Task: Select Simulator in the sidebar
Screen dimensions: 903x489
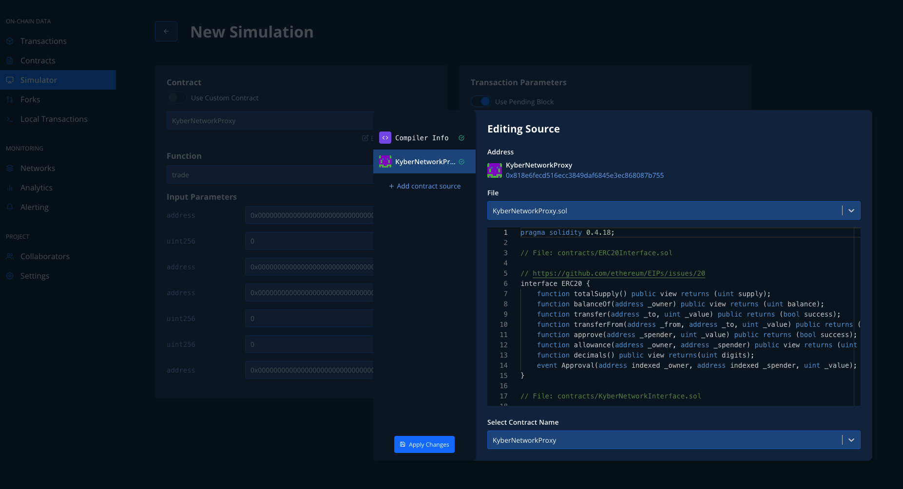Action: (x=58, y=80)
